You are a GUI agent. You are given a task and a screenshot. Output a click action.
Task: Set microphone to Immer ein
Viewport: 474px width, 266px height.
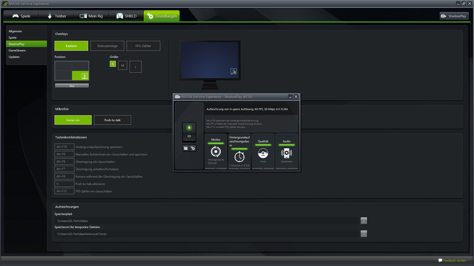73,120
